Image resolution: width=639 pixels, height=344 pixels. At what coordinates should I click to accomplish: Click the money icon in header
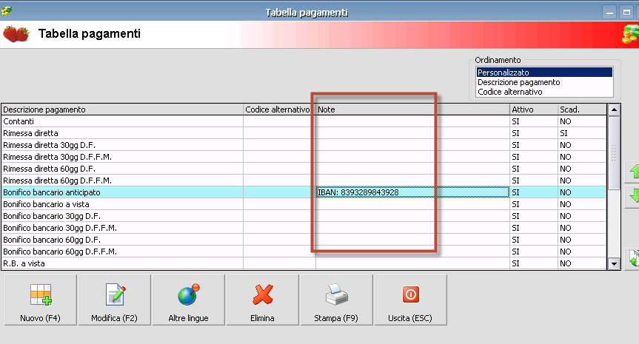coord(630,34)
